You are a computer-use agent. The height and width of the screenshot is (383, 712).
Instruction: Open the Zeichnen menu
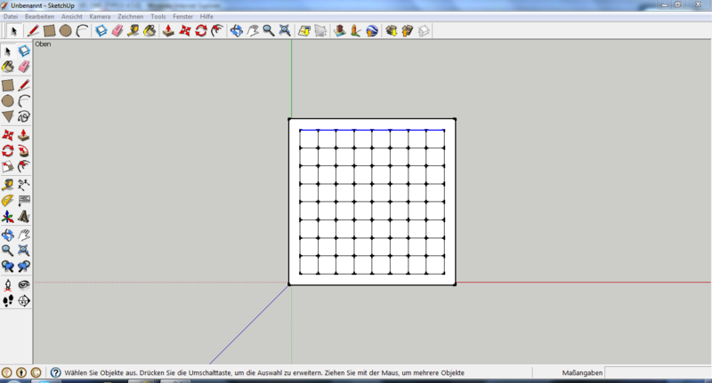click(x=130, y=17)
